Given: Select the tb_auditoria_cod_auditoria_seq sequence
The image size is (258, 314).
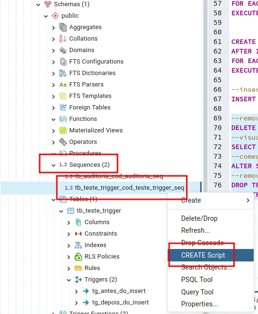Looking at the screenshot, I should pos(118,176).
